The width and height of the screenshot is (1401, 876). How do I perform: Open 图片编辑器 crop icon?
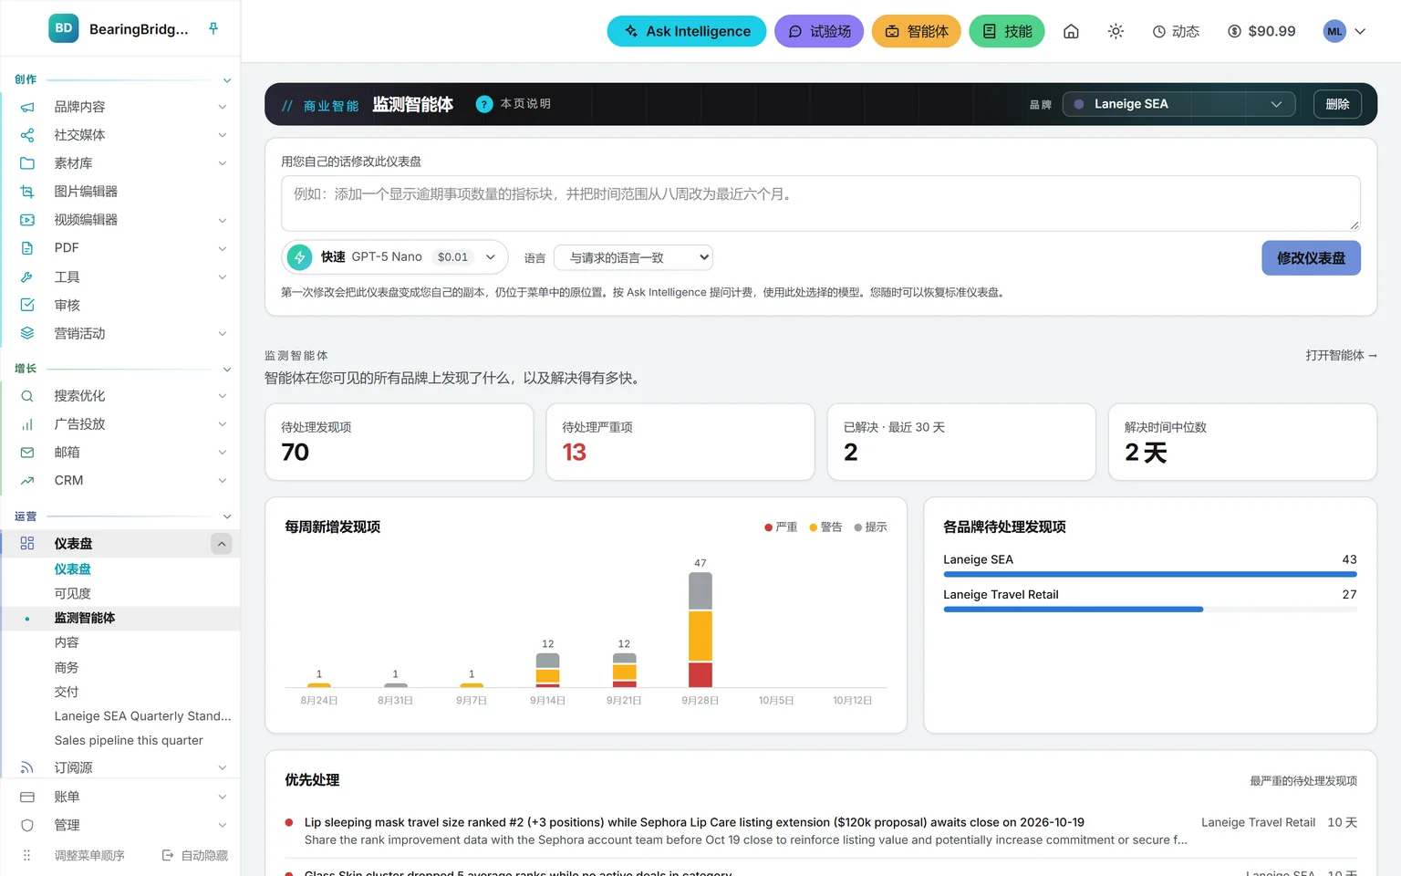click(27, 192)
